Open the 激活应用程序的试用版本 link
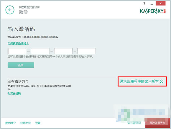This screenshot has width=171, height=129. pyautogui.click(x=139, y=81)
